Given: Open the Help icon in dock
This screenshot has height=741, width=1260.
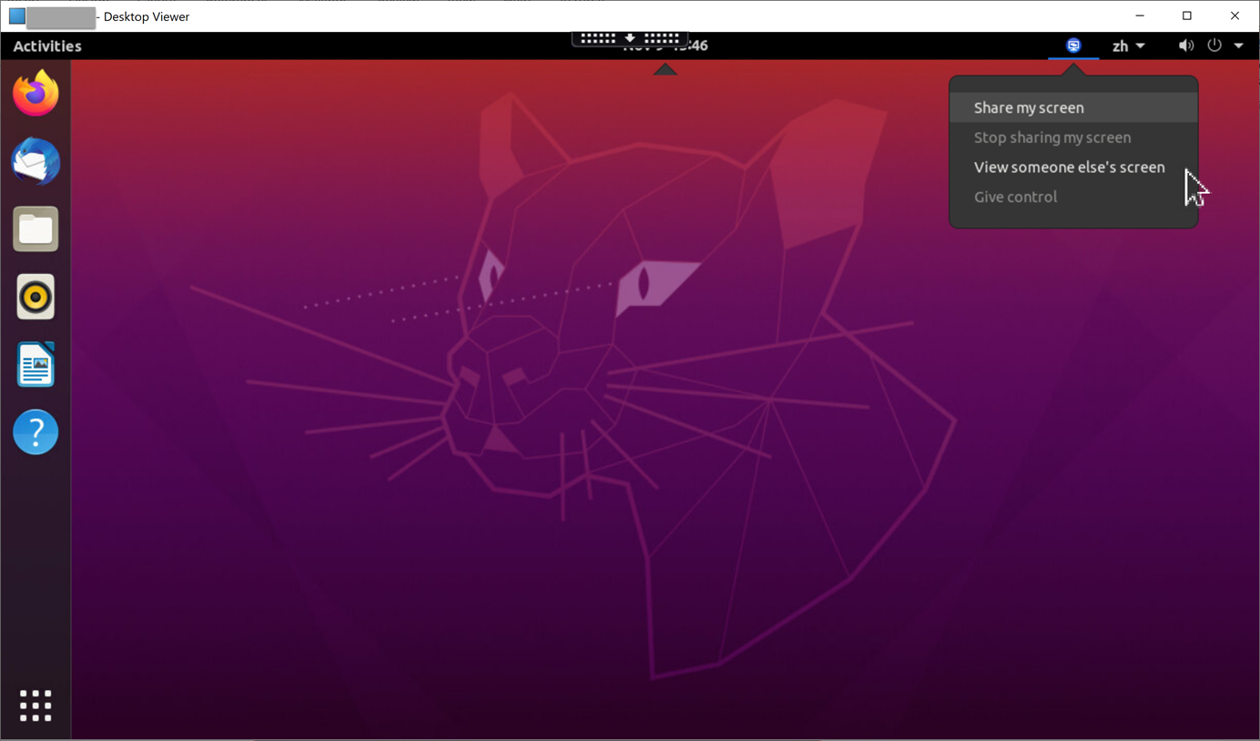Looking at the screenshot, I should [x=36, y=432].
